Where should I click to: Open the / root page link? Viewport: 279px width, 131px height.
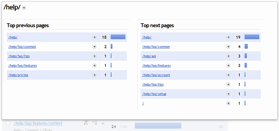(143, 103)
